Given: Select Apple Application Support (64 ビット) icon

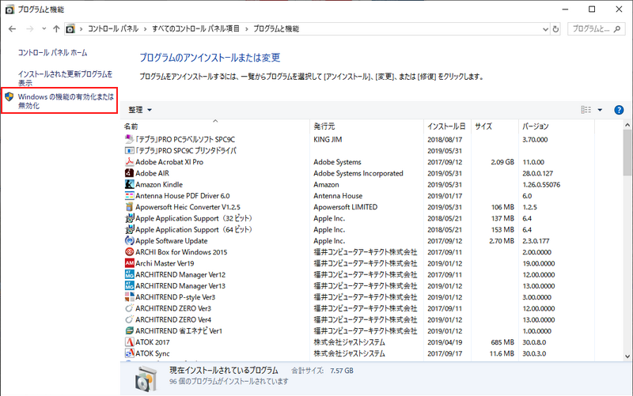Looking at the screenshot, I should pyautogui.click(x=129, y=229).
